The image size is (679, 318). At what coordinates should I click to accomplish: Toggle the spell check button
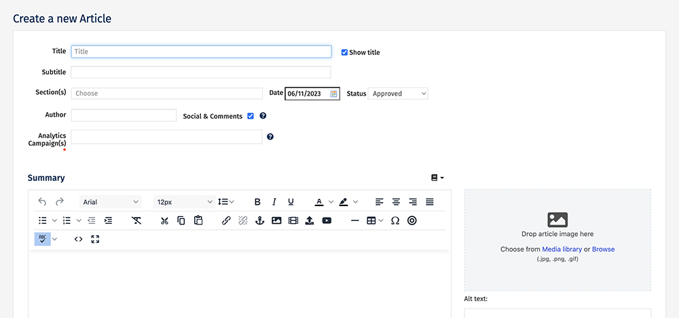[42, 239]
